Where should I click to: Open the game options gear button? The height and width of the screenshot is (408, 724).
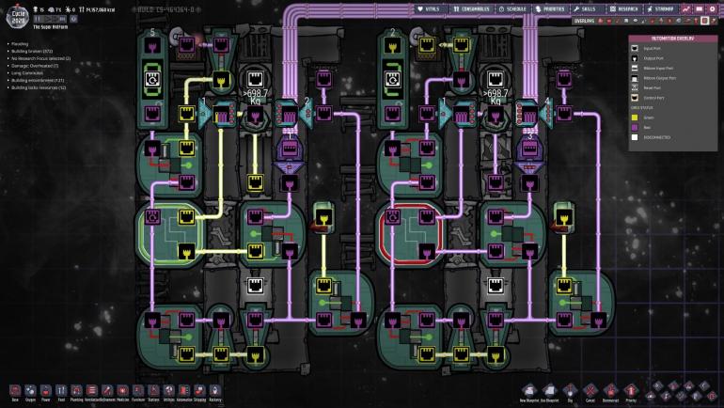pos(713,8)
